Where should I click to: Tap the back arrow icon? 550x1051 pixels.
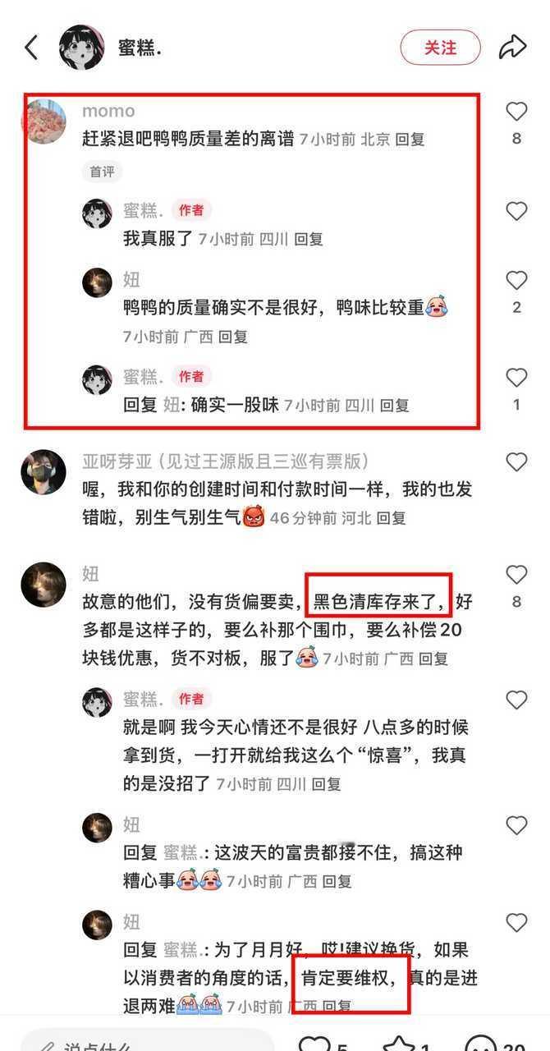(x=31, y=48)
